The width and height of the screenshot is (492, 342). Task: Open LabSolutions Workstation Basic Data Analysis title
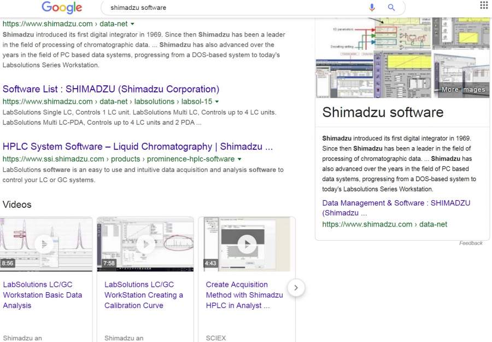[x=43, y=295]
